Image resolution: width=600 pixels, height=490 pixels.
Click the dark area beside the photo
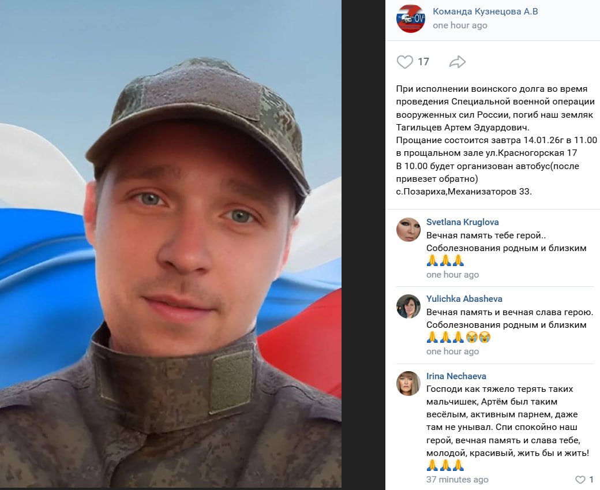pyautogui.click(x=363, y=244)
